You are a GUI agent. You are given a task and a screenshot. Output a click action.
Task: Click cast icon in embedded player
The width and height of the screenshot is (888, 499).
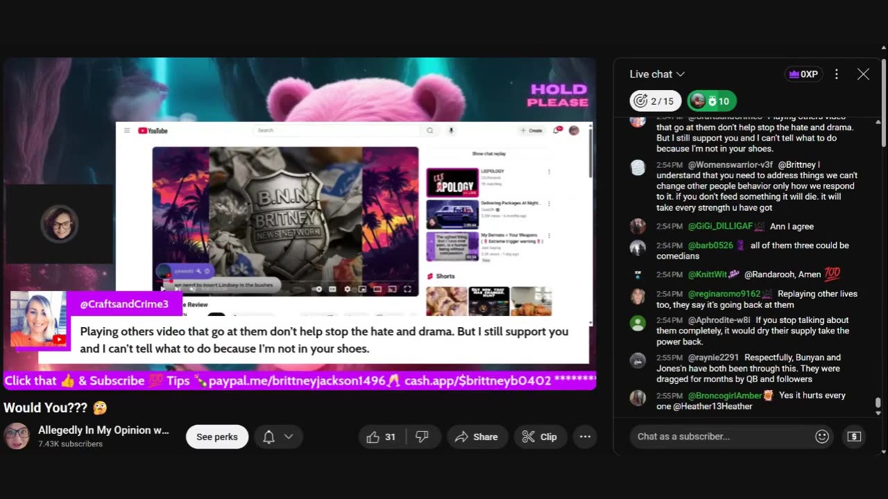[x=392, y=289]
